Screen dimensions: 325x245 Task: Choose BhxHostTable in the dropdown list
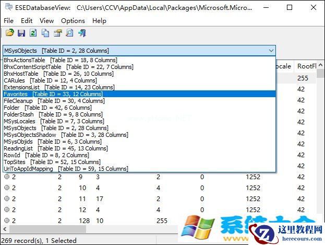coord(139,74)
